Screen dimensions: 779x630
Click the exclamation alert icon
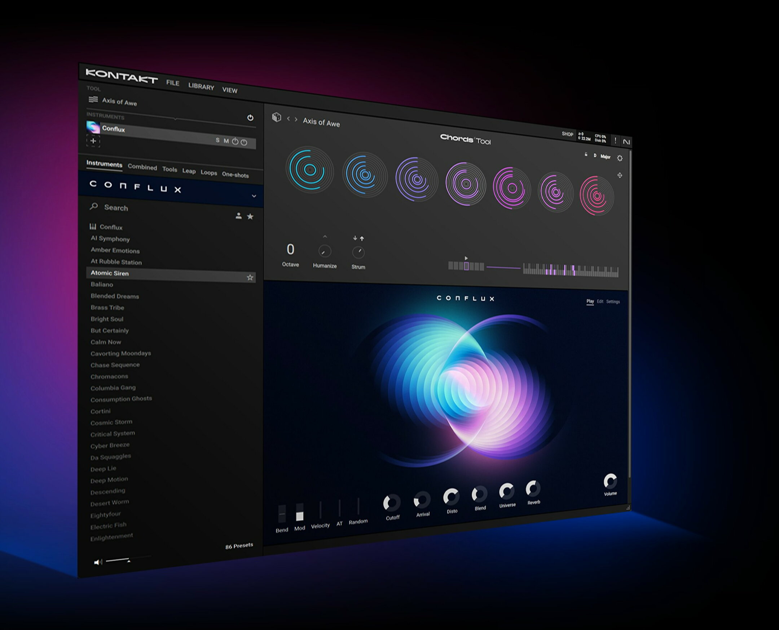pos(615,140)
